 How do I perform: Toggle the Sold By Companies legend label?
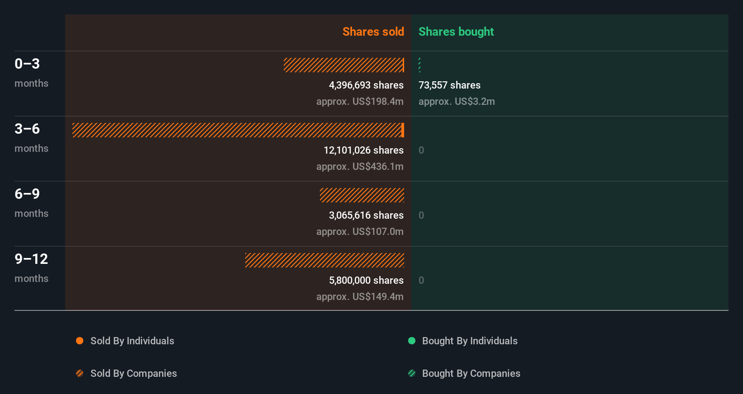[133, 373]
